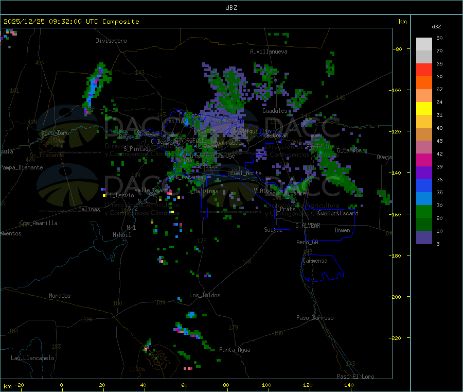Click the 'Guadales' map label
The height and width of the screenshot is (392, 463).
point(275,111)
